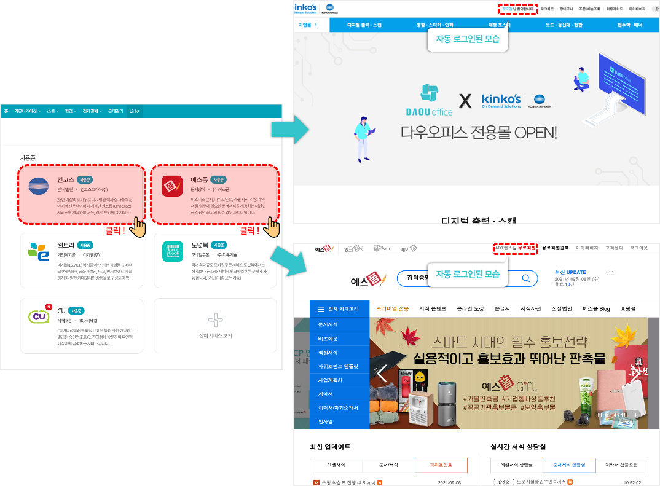Viewport: 660px width, 486px height.
Task: Expand the 기업몰 chevron on kinko's
Action: (x=316, y=25)
